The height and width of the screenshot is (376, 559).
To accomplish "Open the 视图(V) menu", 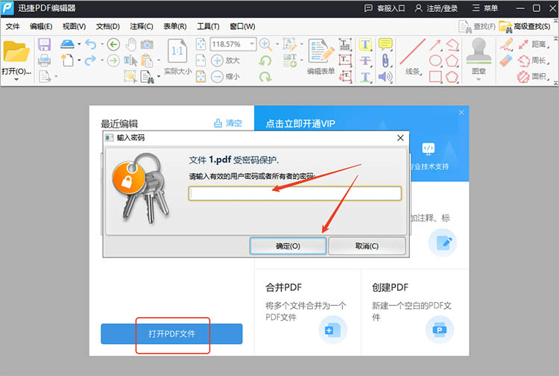I will coord(74,26).
